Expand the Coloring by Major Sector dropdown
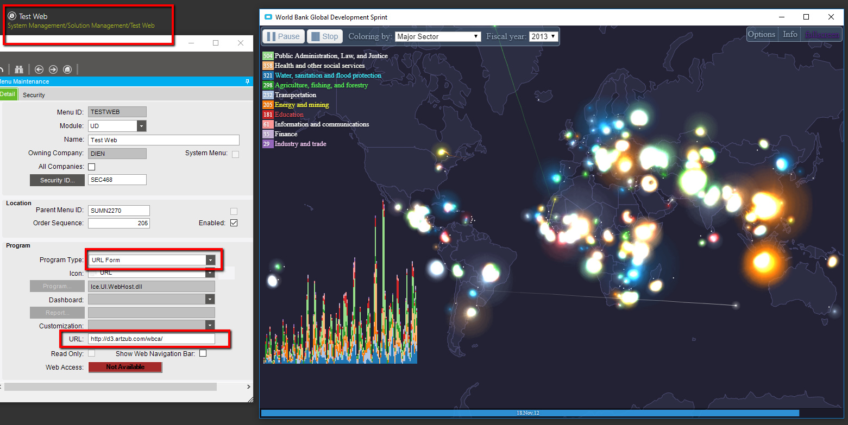The image size is (848, 425). (x=438, y=36)
